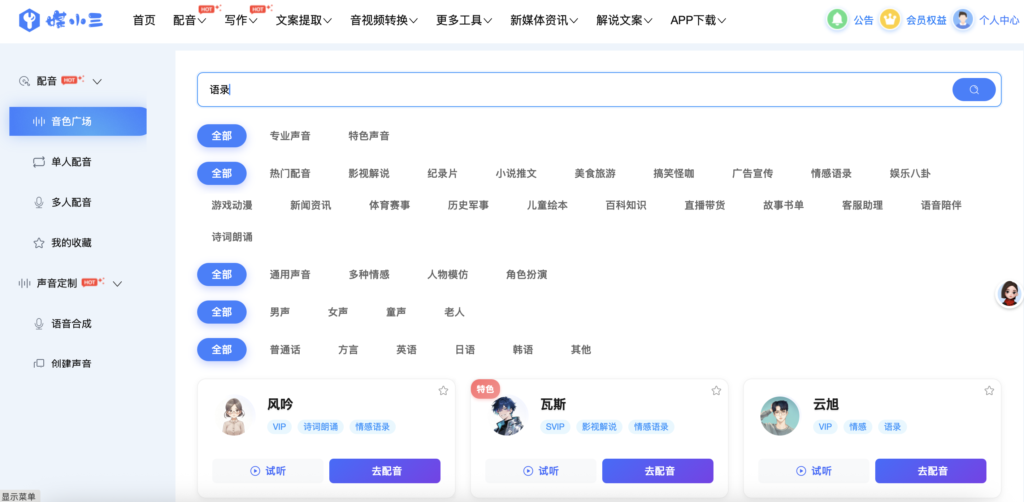Open the customer service avatar widget
This screenshot has height=502, width=1024.
click(x=1009, y=294)
